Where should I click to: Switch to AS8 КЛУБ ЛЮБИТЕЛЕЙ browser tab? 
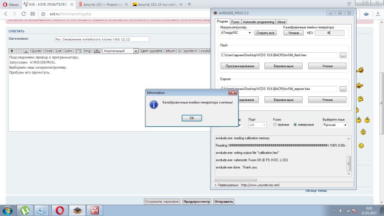[48, 4]
